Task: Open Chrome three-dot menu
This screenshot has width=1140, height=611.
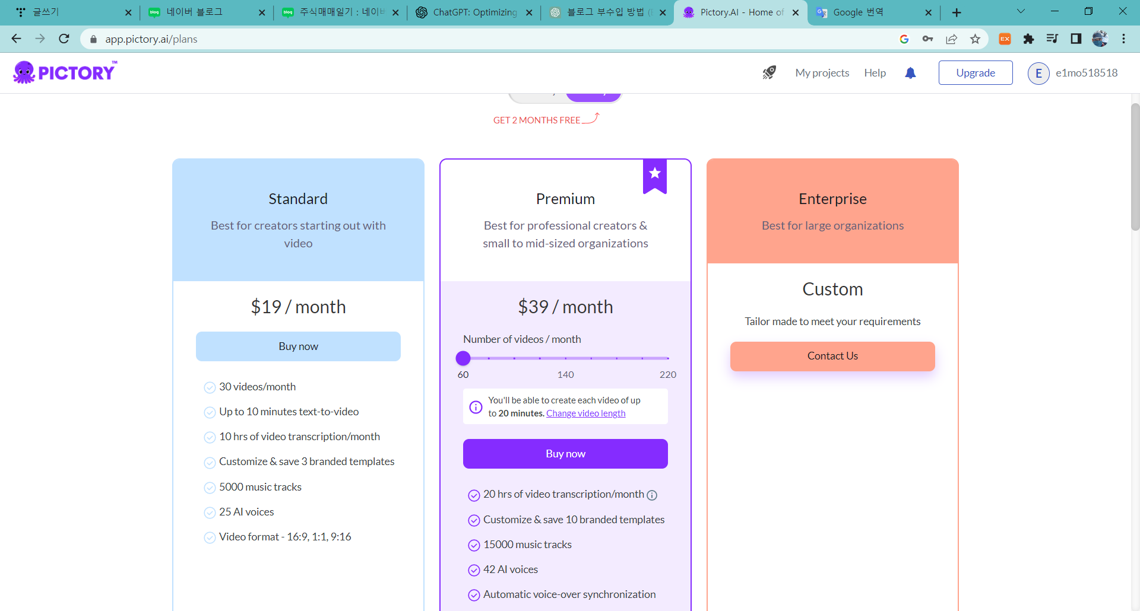Action: (x=1123, y=39)
